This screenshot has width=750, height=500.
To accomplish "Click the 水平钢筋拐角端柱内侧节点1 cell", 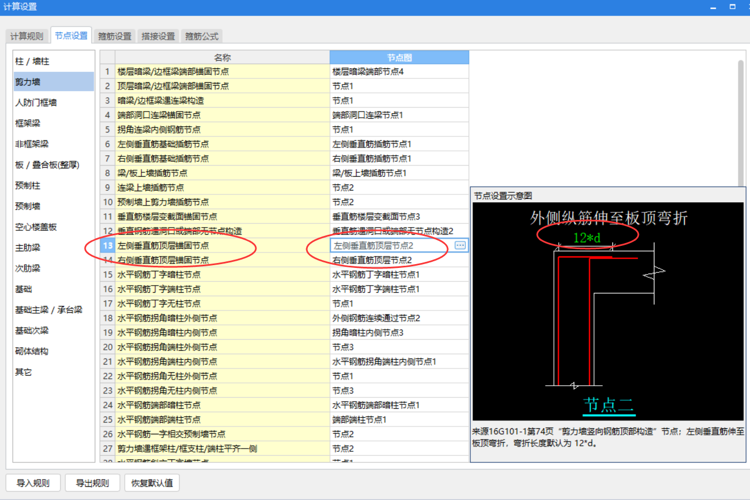I will pyautogui.click(x=399, y=362).
